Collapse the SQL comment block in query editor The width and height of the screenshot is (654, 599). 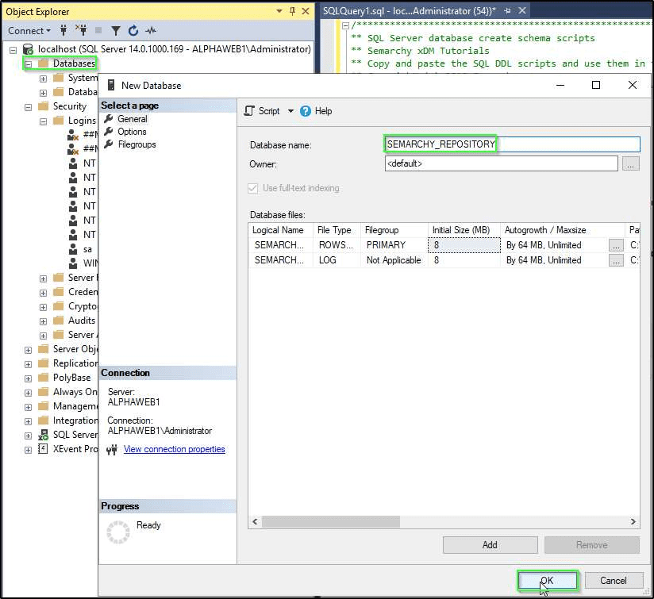tap(345, 25)
